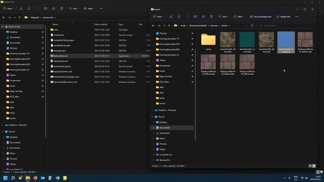Click textures breadcrumb in terrain address bar
Screen dimensions: 324x182
(214, 26)
